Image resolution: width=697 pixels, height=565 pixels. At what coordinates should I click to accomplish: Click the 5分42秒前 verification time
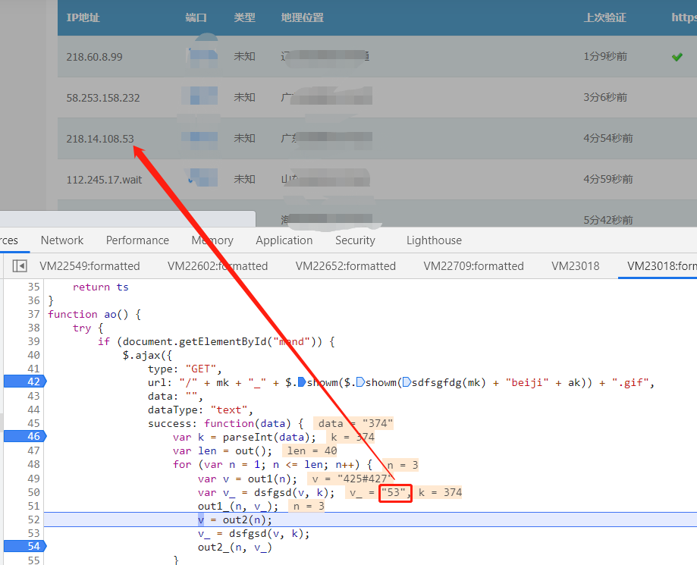coord(608,220)
